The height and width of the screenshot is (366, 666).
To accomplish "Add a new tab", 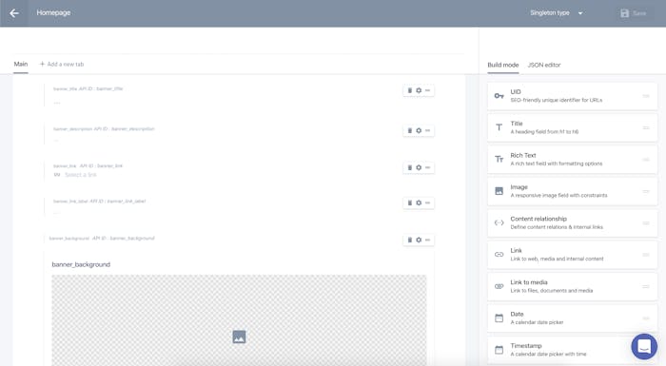I will (62, 64).
